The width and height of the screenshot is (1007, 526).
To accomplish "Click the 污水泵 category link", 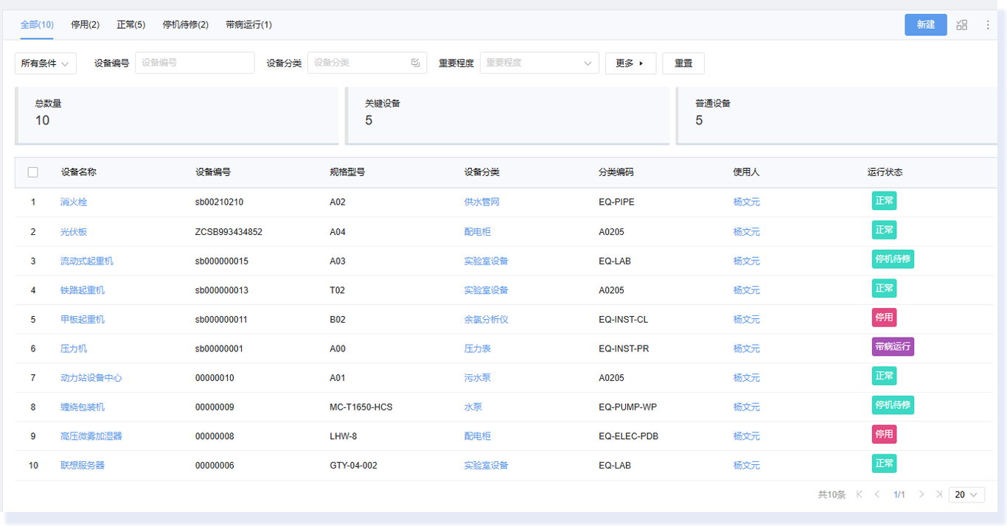I will point(478,378).
